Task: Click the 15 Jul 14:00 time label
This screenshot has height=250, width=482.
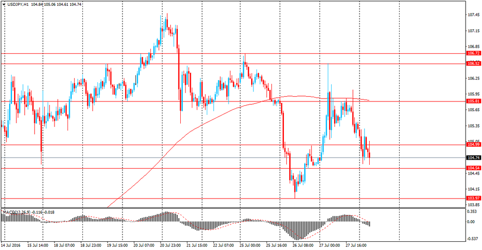Action: (38, 245)
